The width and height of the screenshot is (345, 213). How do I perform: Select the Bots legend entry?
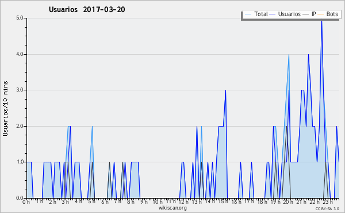(328, 14)
